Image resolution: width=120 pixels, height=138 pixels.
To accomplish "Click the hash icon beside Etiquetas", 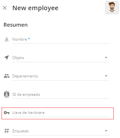I will [x=7, y=131].
